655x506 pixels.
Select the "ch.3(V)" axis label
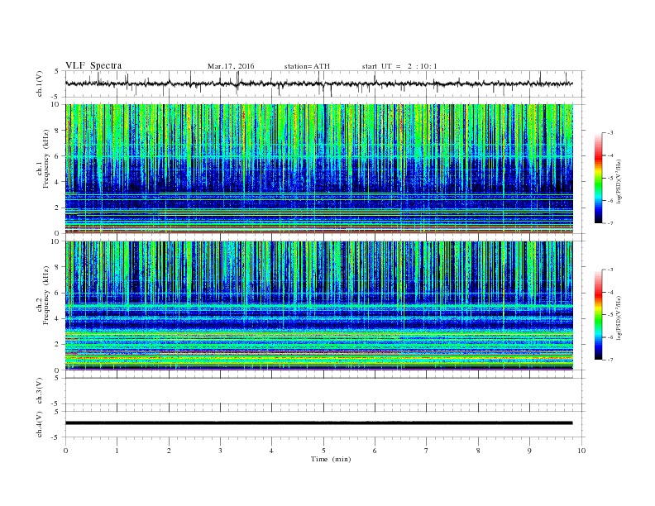tap(39, 391)
